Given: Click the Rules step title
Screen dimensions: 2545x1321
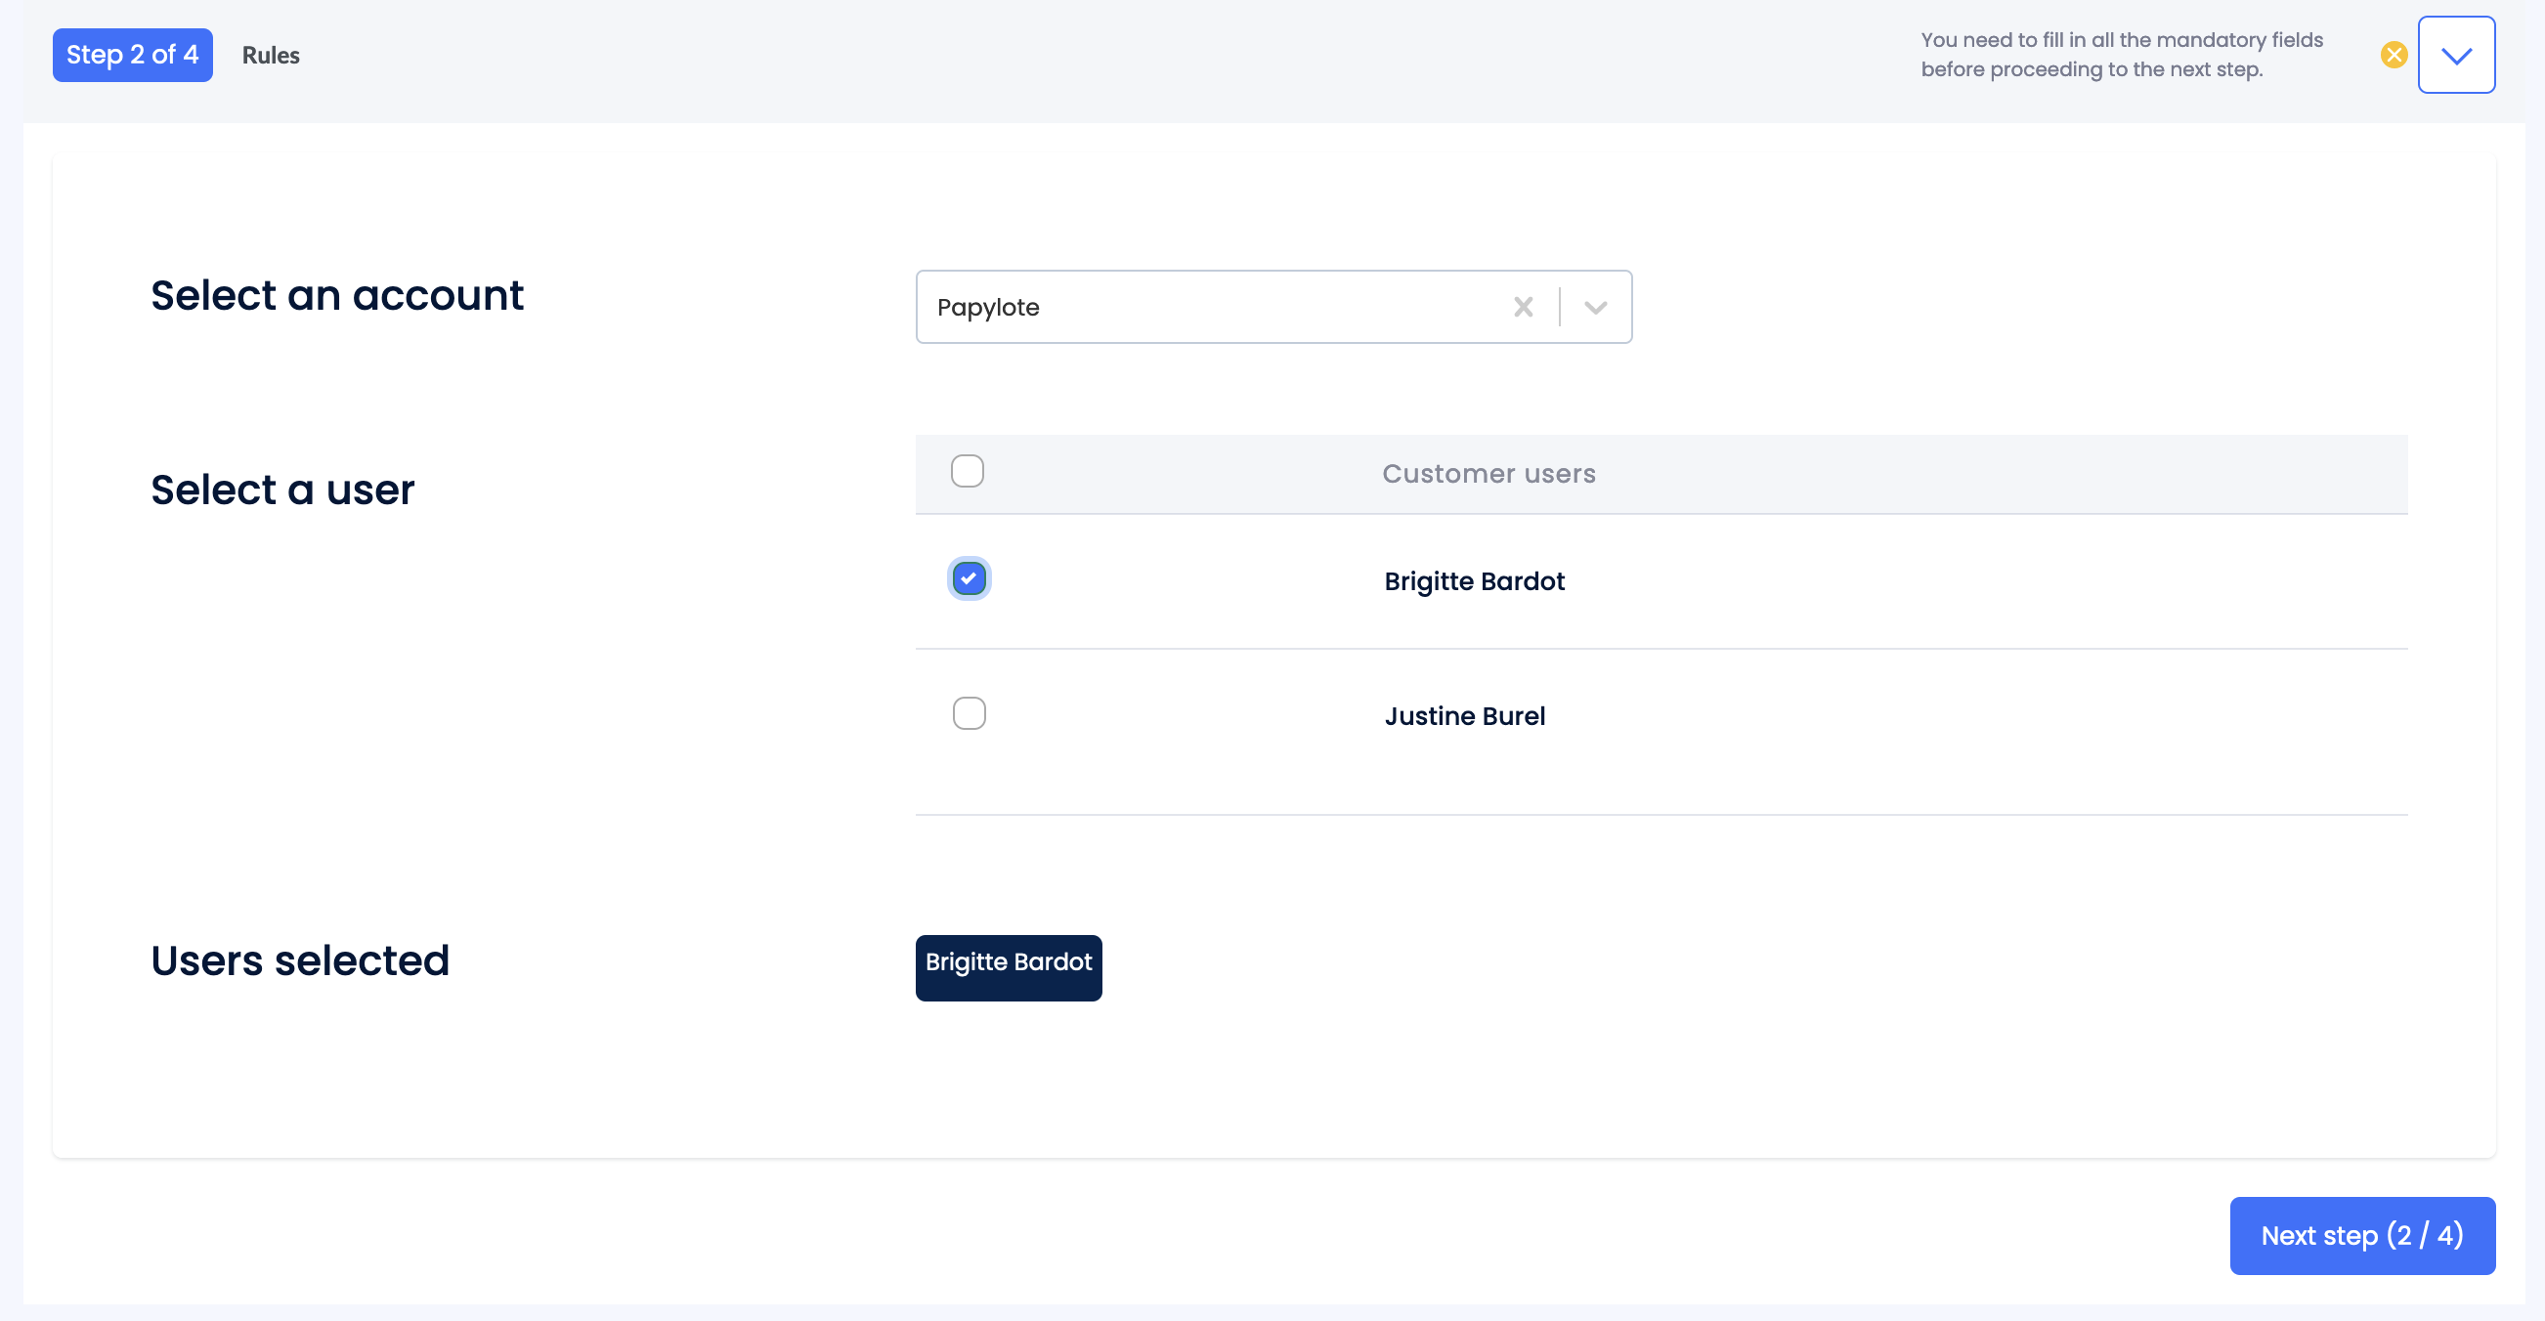Looking at the screenshot, I should point(271,56).
